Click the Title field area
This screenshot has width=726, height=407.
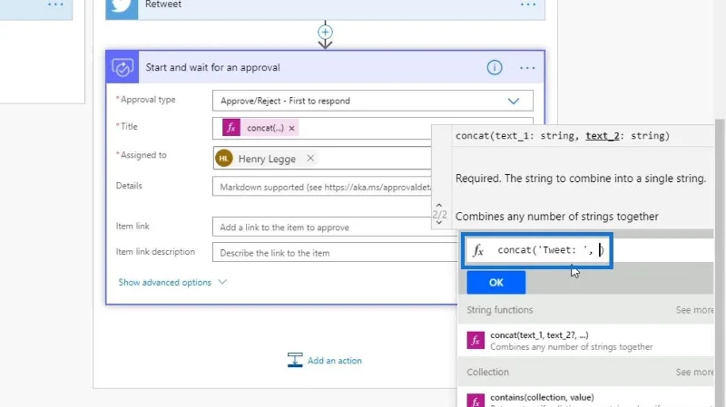322,128
